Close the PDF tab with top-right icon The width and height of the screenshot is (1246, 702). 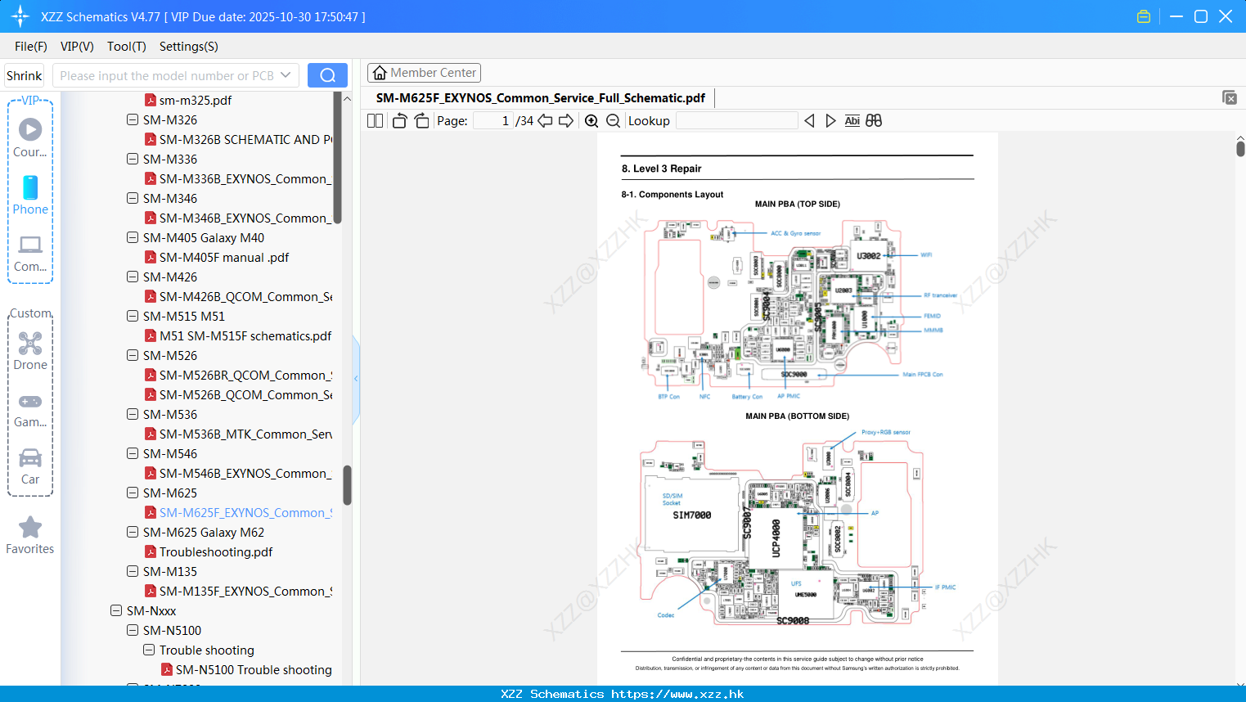(1229, 97)
